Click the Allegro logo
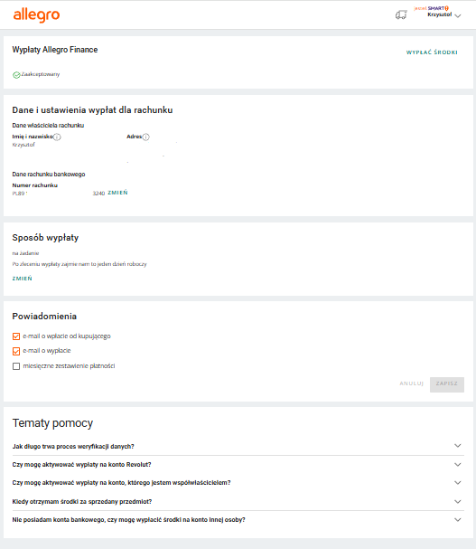Screen dimensions: 476x549 [x=36, y=15]
